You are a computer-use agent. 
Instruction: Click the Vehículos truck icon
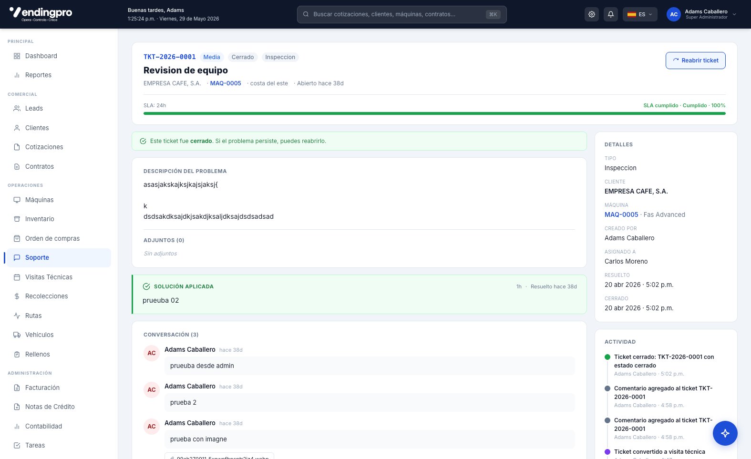[17, 335]
